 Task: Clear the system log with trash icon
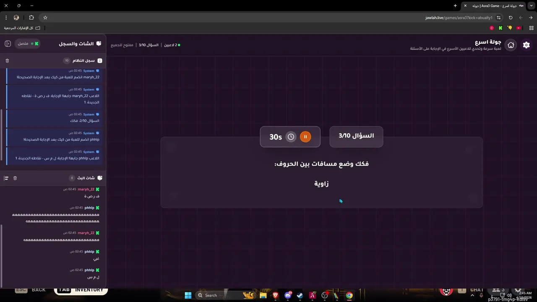(7, 61)
